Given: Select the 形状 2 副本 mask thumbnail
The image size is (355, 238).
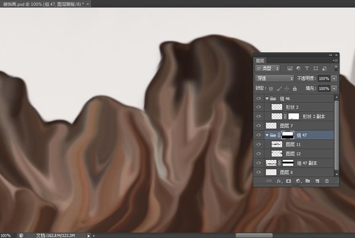Looking at the screenshot, I should click(293, 117).
